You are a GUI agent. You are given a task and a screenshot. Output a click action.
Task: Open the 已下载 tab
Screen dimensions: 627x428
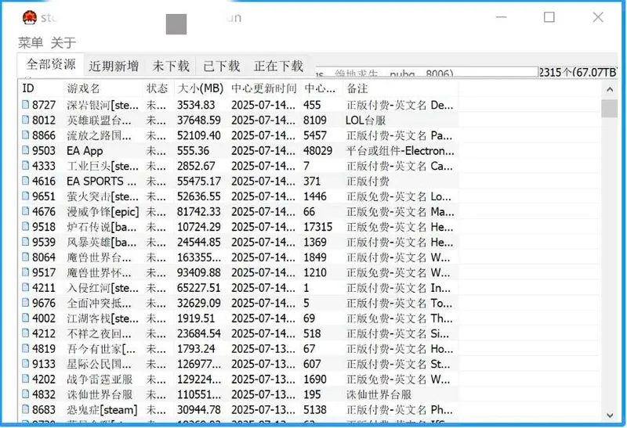coord(221,66)
